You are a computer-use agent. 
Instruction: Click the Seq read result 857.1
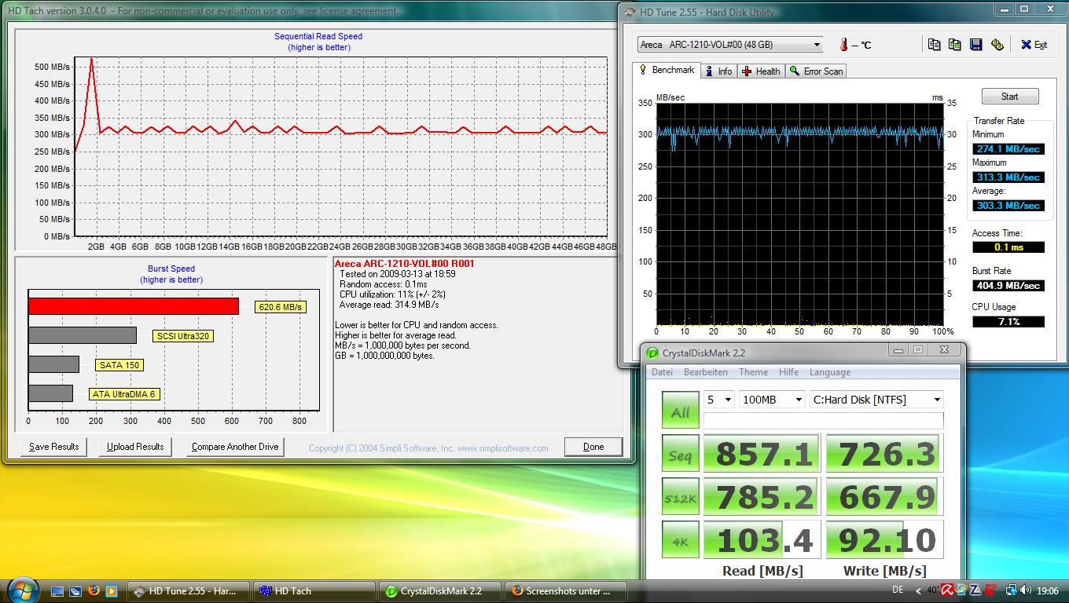click(x=762, y=454)
